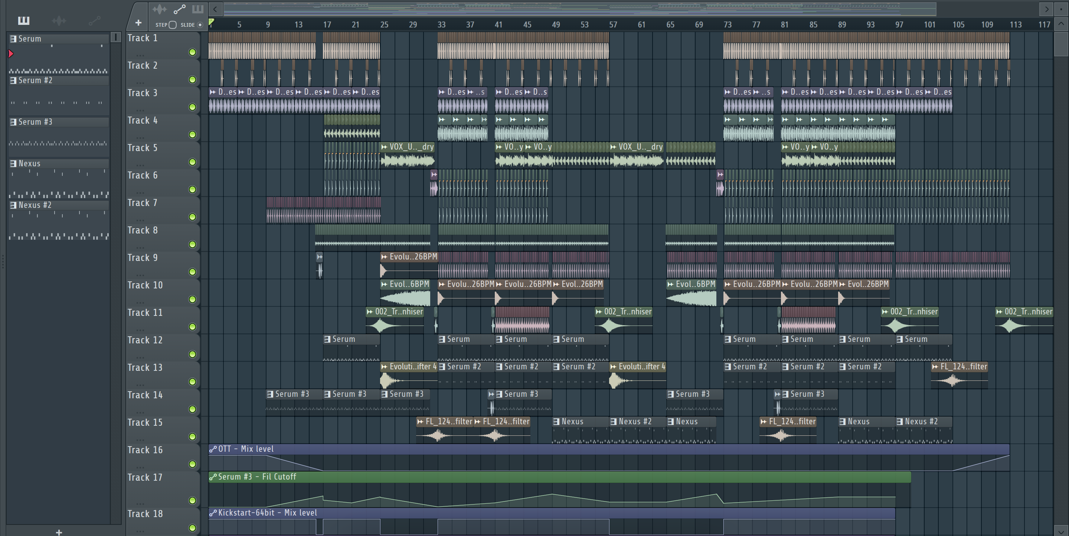Click the pattern icon beside Serum #3 in picker
The image size is (1069, 536).
point(13,121)
